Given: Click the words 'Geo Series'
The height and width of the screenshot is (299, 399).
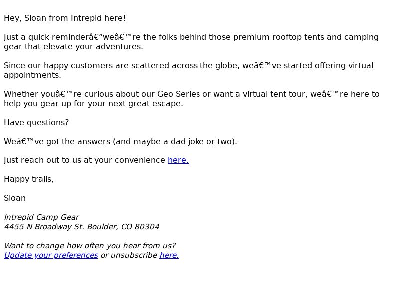Looking at the screenshot, I should pyautogui.click(x=179, y=94).
